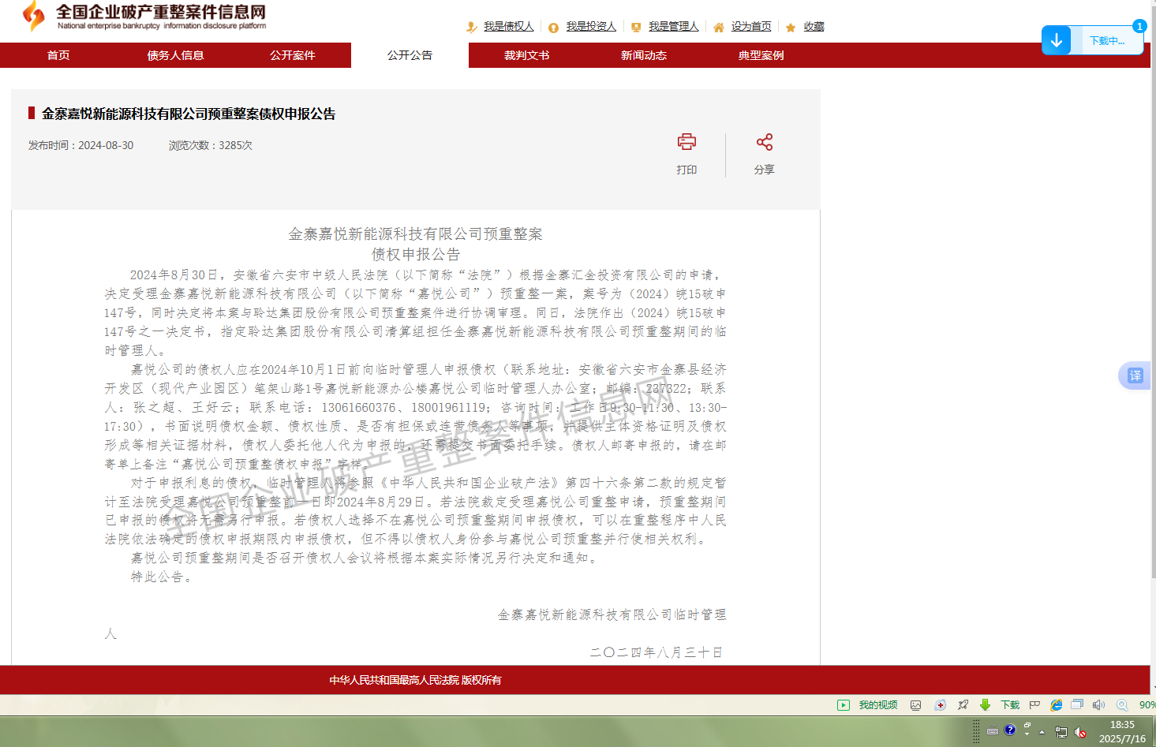Image resolution: width=1156 pixels, height=747 pixels.
Task: Click the muted volume tray icon
Action: pos(1080,733)
